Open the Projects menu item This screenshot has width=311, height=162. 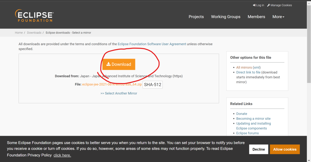click(x=196, y=17)
